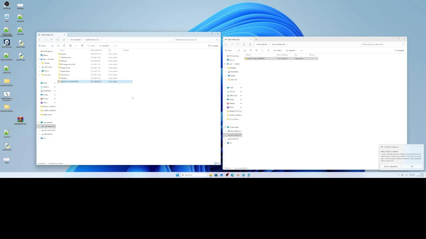Open more options (...) in D: window toolbar

click(x=302, y=50)
